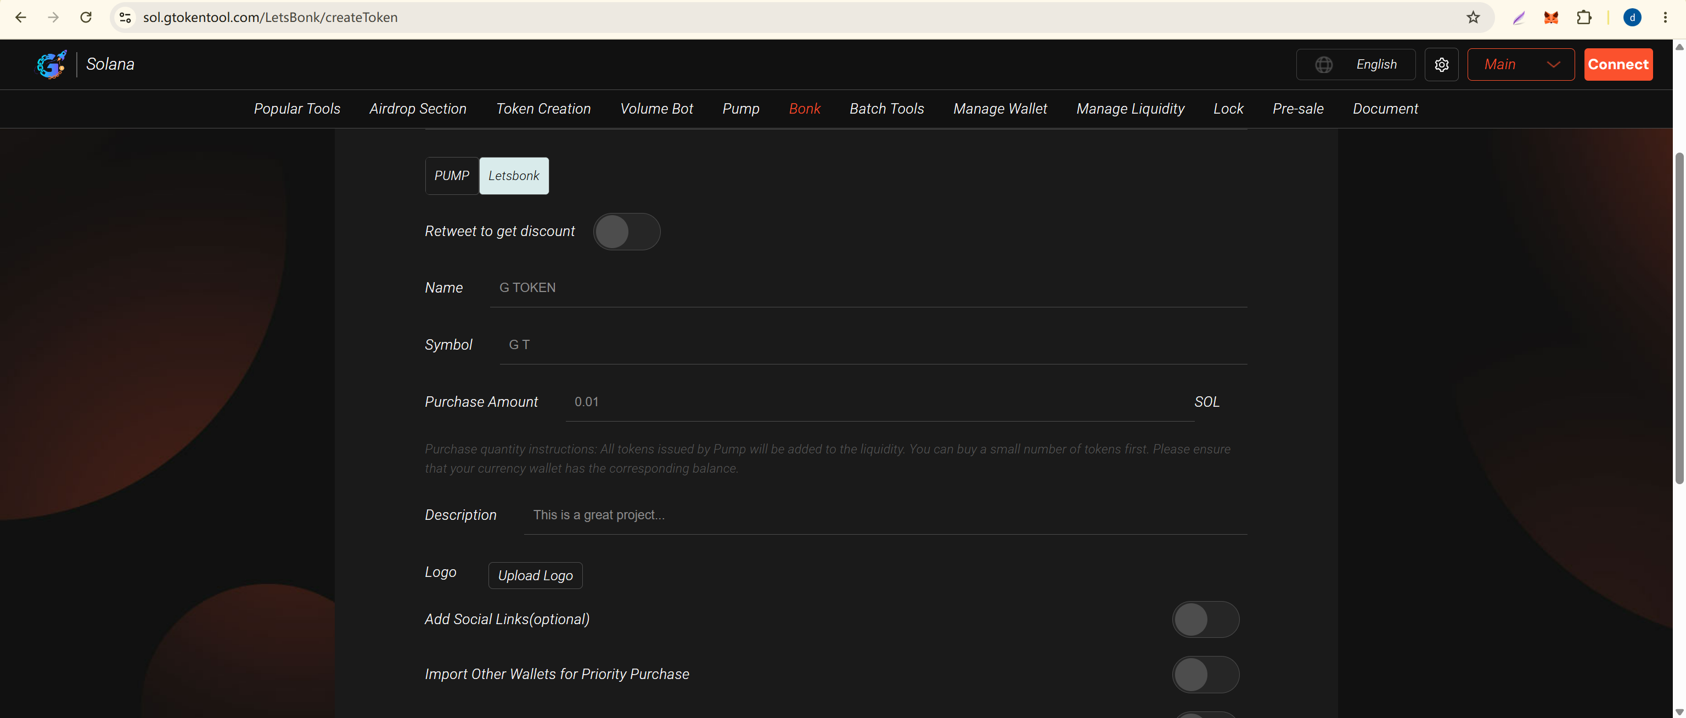
Task: Click the scrollbar down arrow
Action: click(x=1679, y=711)
